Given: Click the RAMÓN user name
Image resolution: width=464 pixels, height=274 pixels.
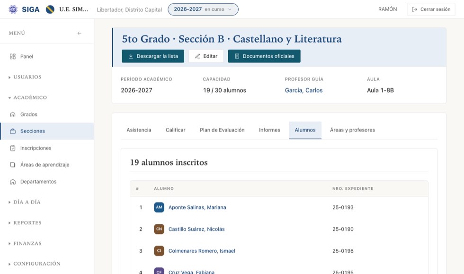Looking at the screenshot, I should pos(387,9).
